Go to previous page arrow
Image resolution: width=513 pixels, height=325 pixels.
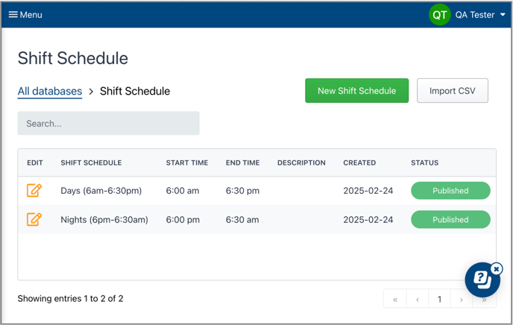(x=418, y=299)
